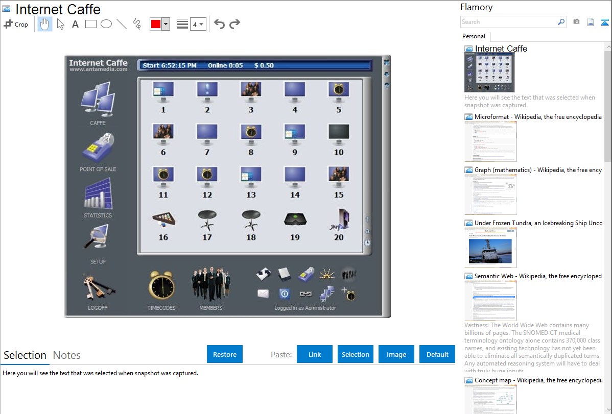Click the camera capture icon

pyautogui.click(x=576, y=22)
